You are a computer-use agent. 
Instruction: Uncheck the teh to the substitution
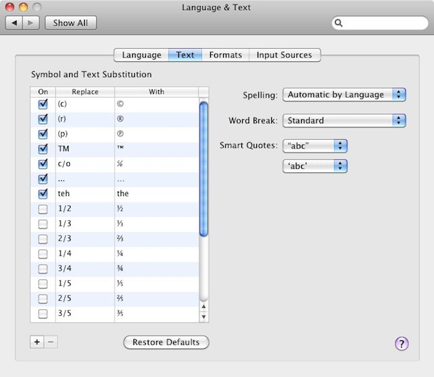click(x=43, y=193)
